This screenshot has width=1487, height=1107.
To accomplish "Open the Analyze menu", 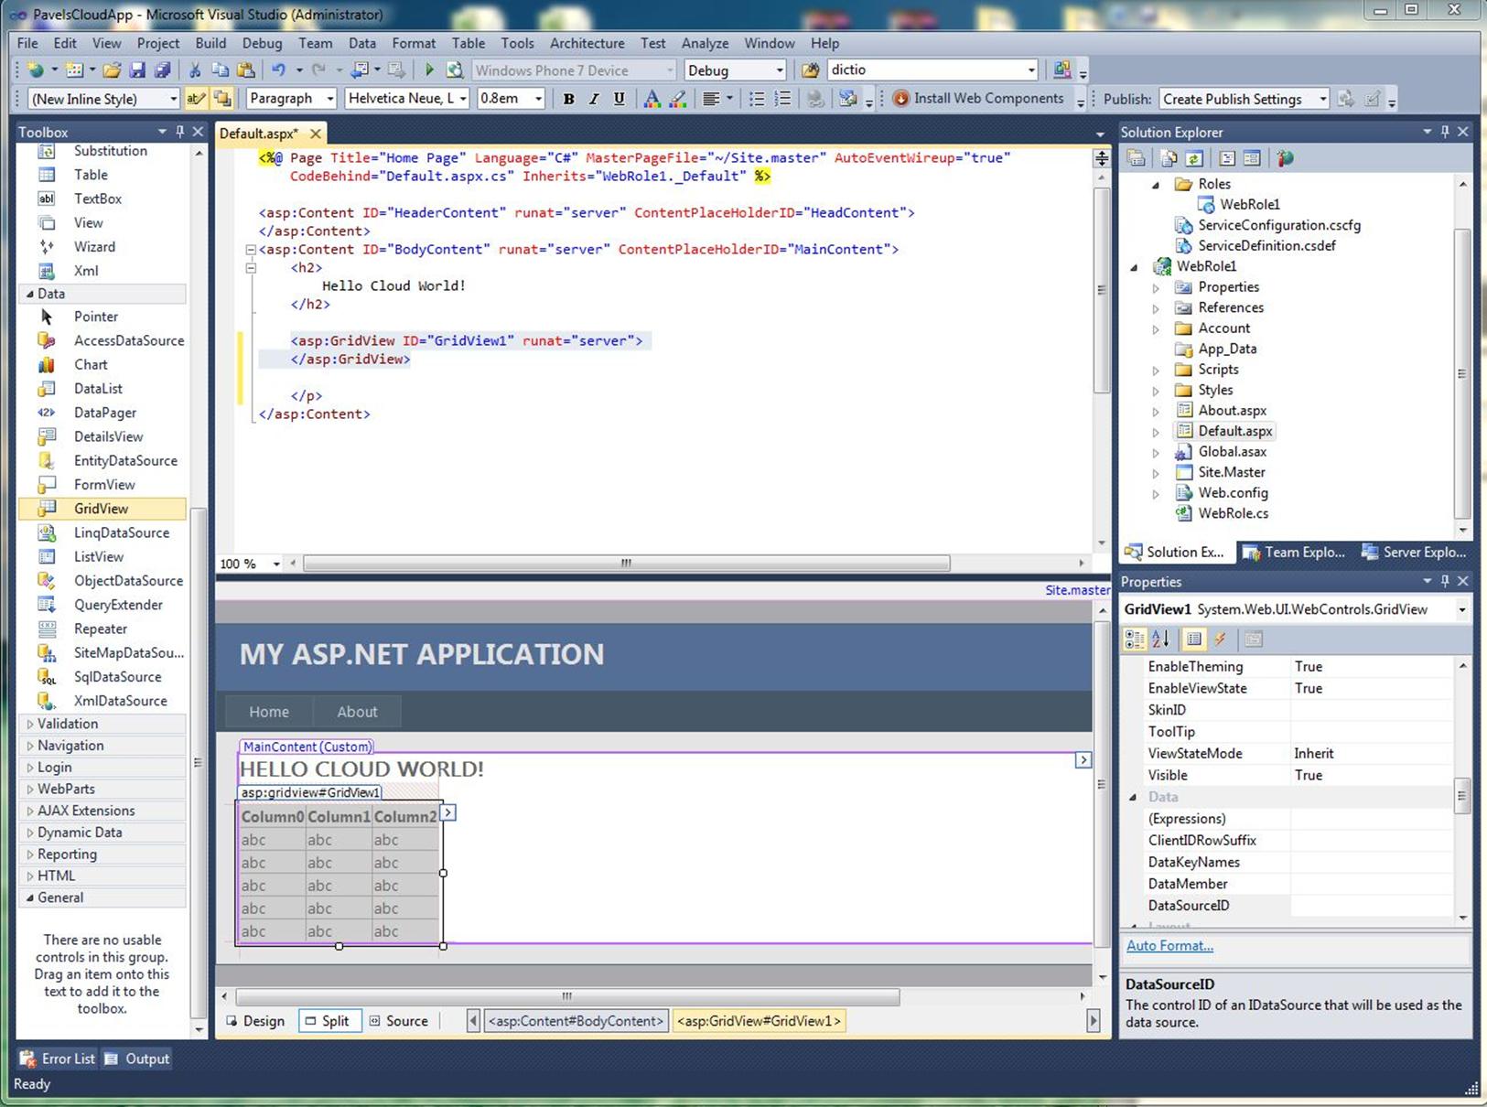I will tap(705, 43).
